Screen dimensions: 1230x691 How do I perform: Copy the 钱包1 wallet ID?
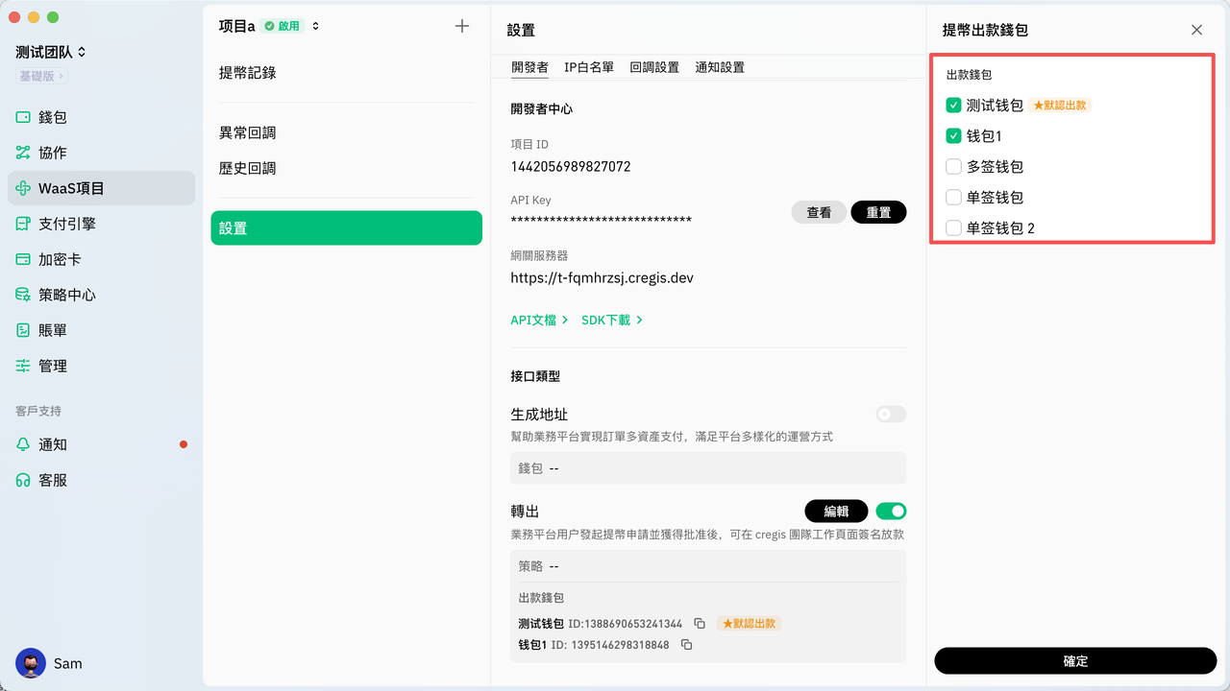pyautogui.click(x=686, y=645)
